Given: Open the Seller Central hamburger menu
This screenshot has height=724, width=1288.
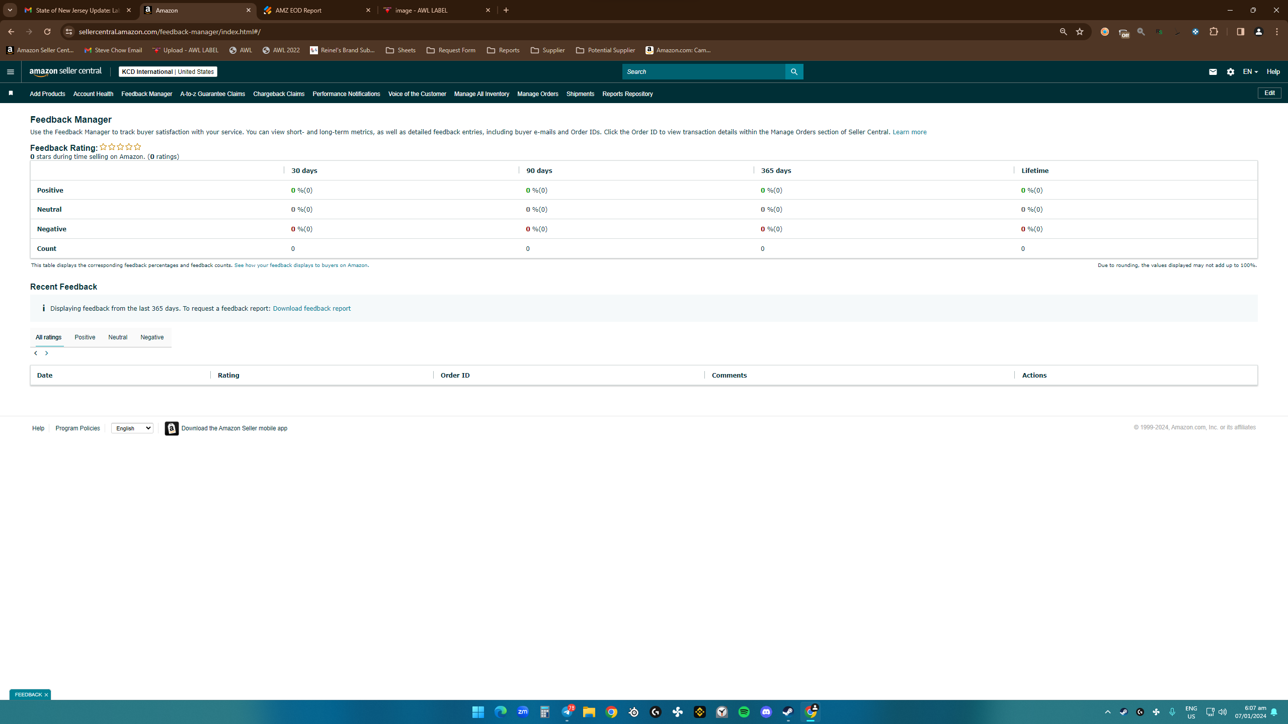Looking at the screenshot, I should click(x=10, y=72).
